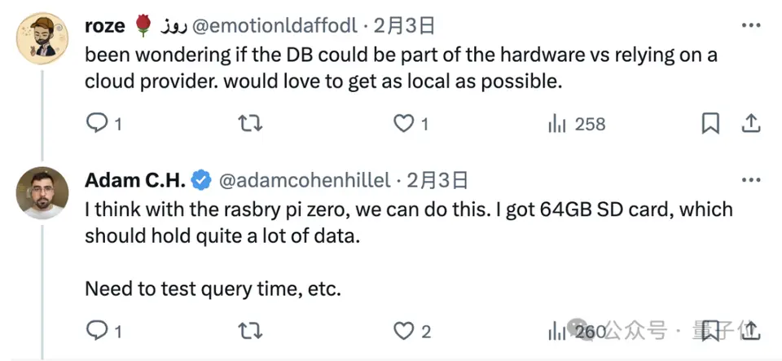The image size is (782, 361).
Task: Open roze tweet's 2月3日 timestamp
Action: pos(404,25)
